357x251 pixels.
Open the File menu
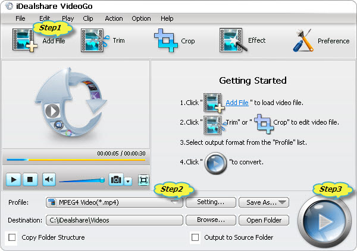pos(20,18)
